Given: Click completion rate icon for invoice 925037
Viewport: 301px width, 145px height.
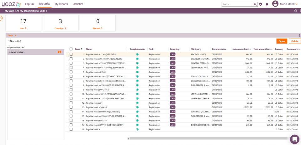Looking at the screenshot, I should [x=137, y=76].
